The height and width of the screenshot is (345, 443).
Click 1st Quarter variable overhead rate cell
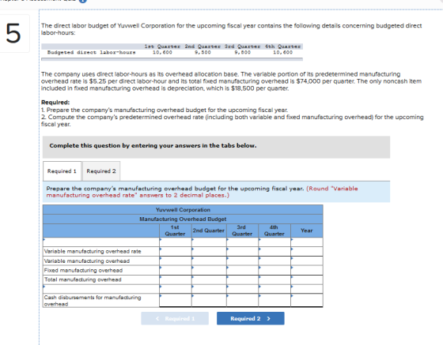176,251
